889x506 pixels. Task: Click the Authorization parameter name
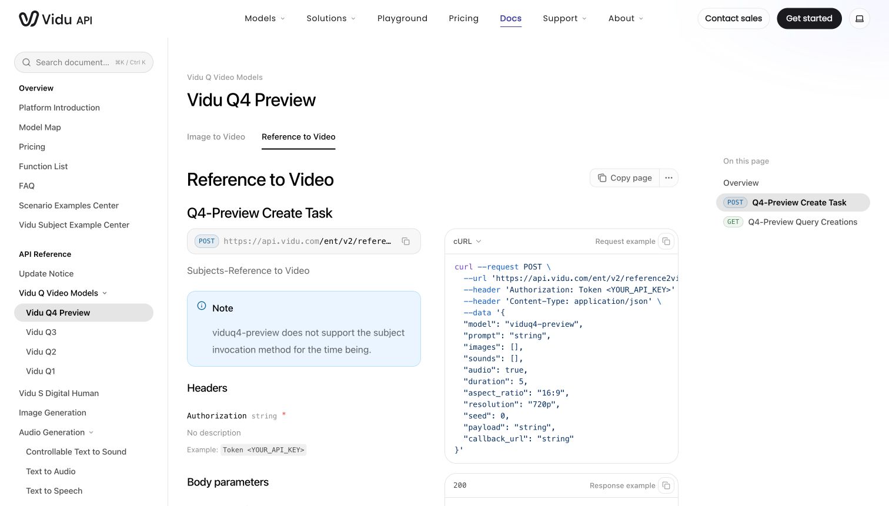coord(216,415)
